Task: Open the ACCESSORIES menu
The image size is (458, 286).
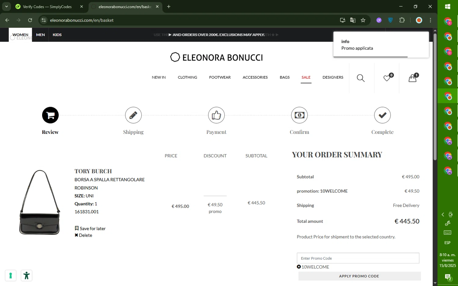Action: [x=255, y=77]
